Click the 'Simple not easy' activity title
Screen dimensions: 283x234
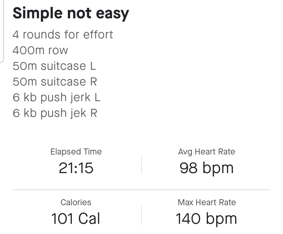(71, 14)
